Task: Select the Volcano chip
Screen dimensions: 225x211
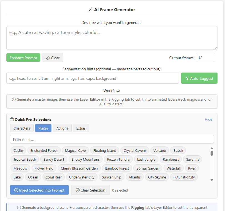Action: pyautogui.click(x=159, y=150)
